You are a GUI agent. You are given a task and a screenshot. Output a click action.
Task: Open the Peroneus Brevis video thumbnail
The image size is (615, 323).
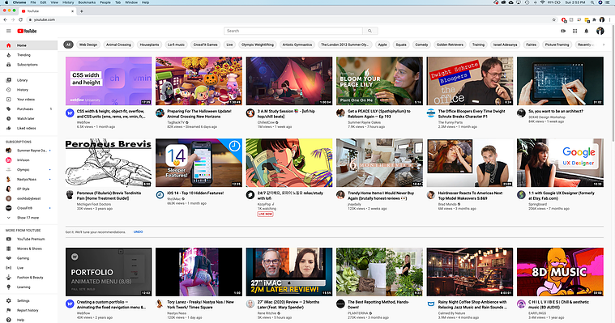(109, 163)
